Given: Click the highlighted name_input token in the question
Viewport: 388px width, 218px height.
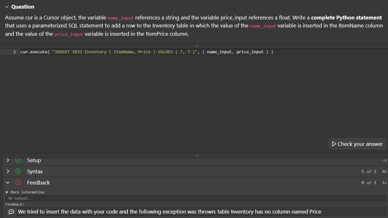Looking at the screenshot, I should tap(120, 18).
